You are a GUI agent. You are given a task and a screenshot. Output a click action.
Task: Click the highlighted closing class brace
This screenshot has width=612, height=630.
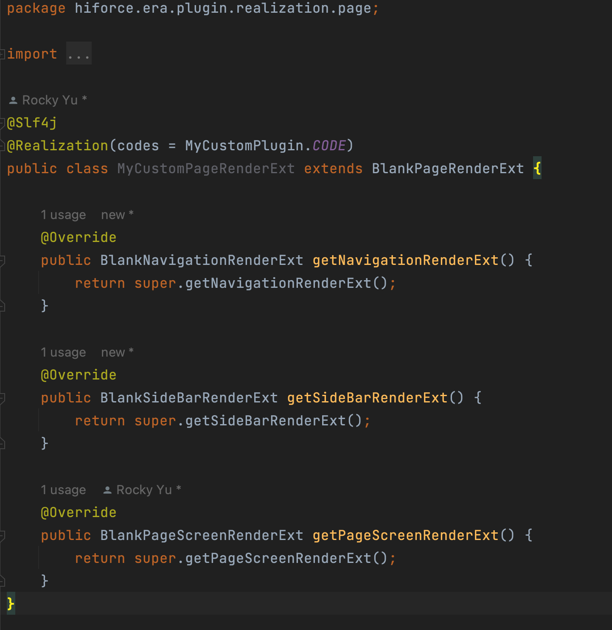pyautogui.click(x=11, y=603)
